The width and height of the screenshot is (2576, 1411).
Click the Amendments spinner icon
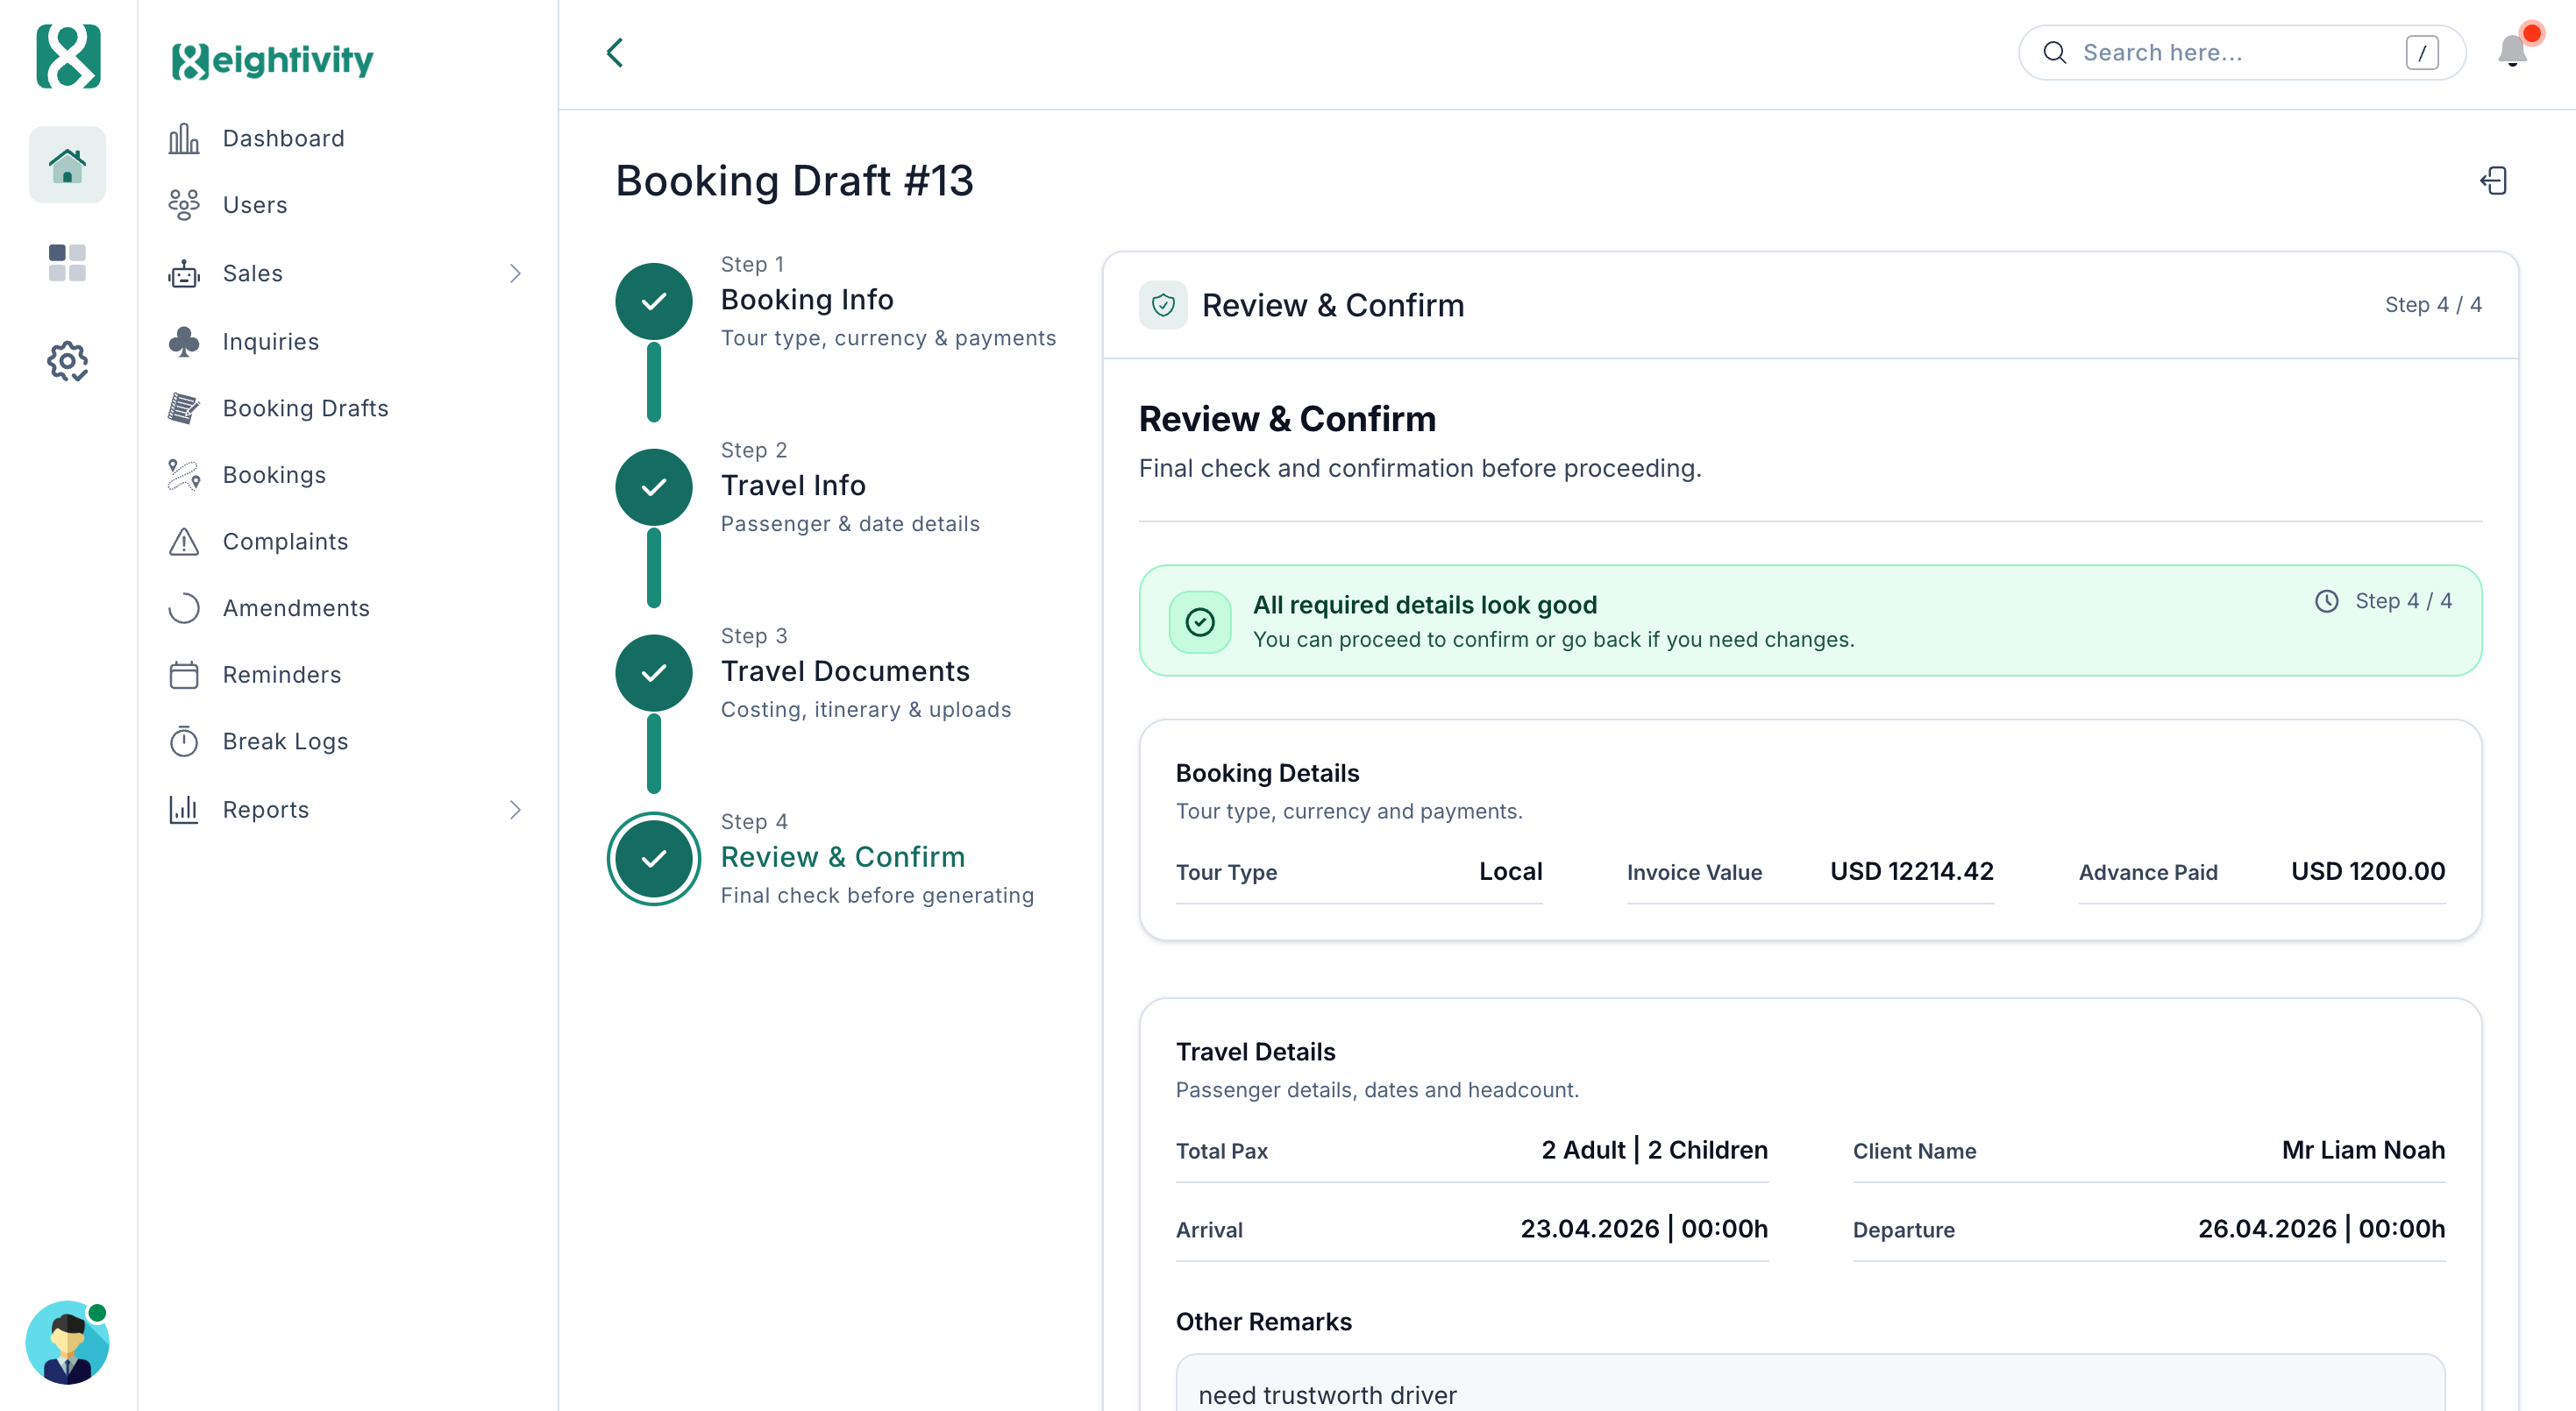tap(184, 607)
